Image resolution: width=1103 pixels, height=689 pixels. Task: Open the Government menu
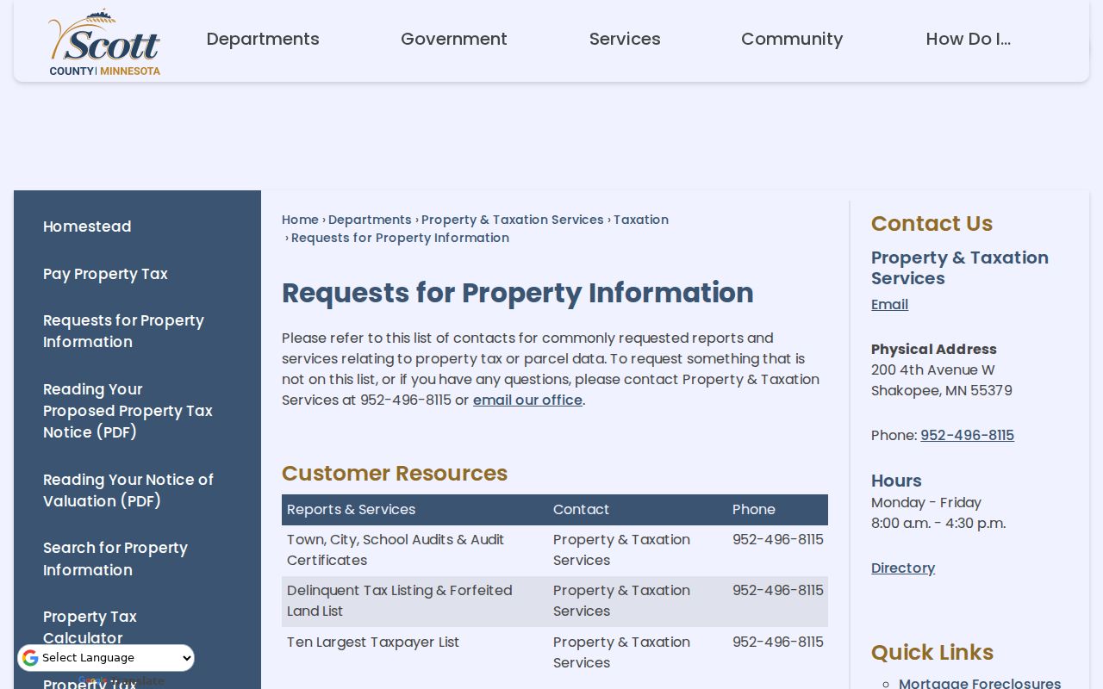coord(454,39)
